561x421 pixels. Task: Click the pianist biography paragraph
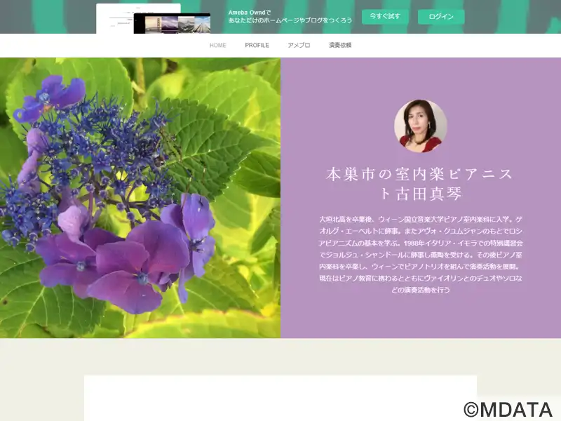[x=421, y=253]
